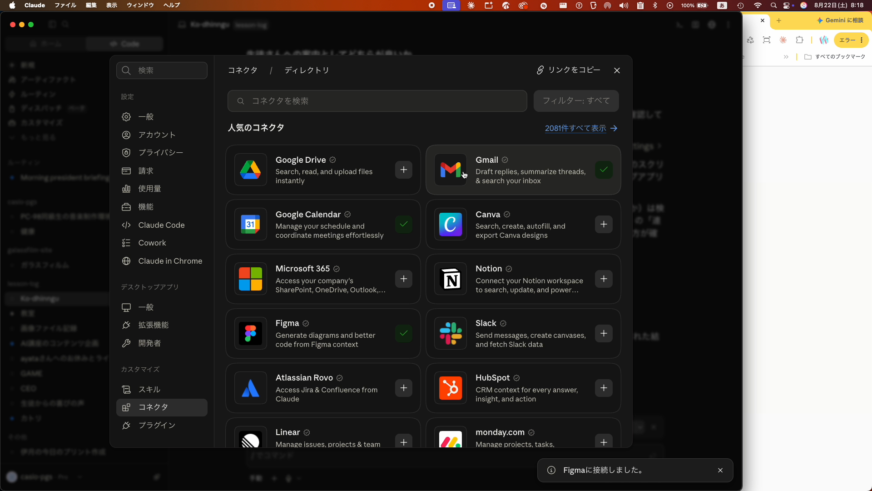This screenshot has width=872, height=491.
Task: Open the Google Drive connector icon
Action: 251,170
